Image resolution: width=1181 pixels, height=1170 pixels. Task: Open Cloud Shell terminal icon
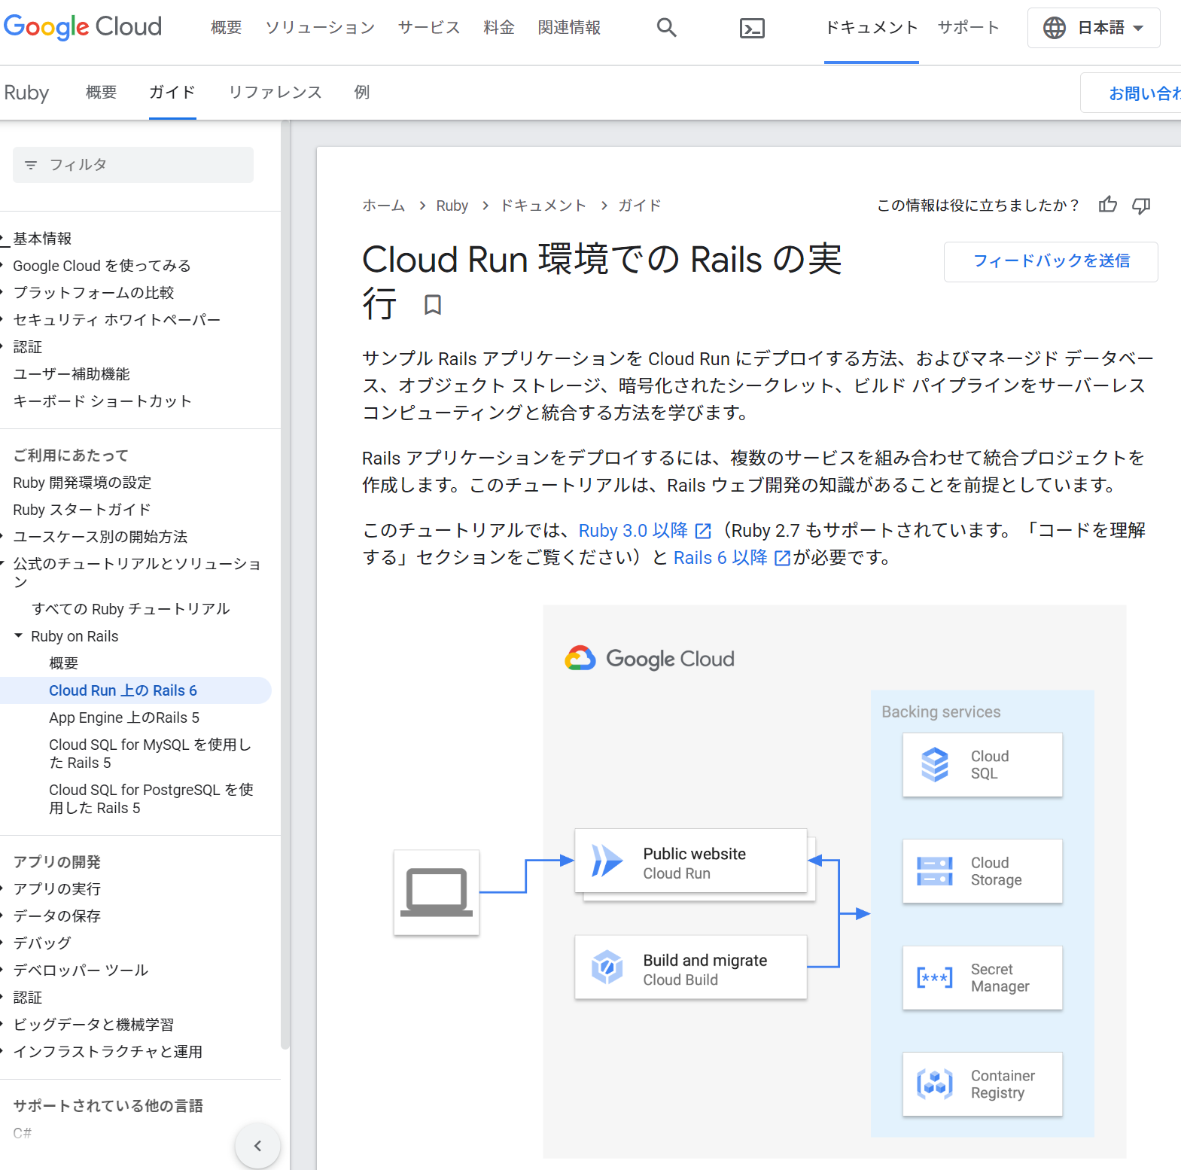click(751, 29)
